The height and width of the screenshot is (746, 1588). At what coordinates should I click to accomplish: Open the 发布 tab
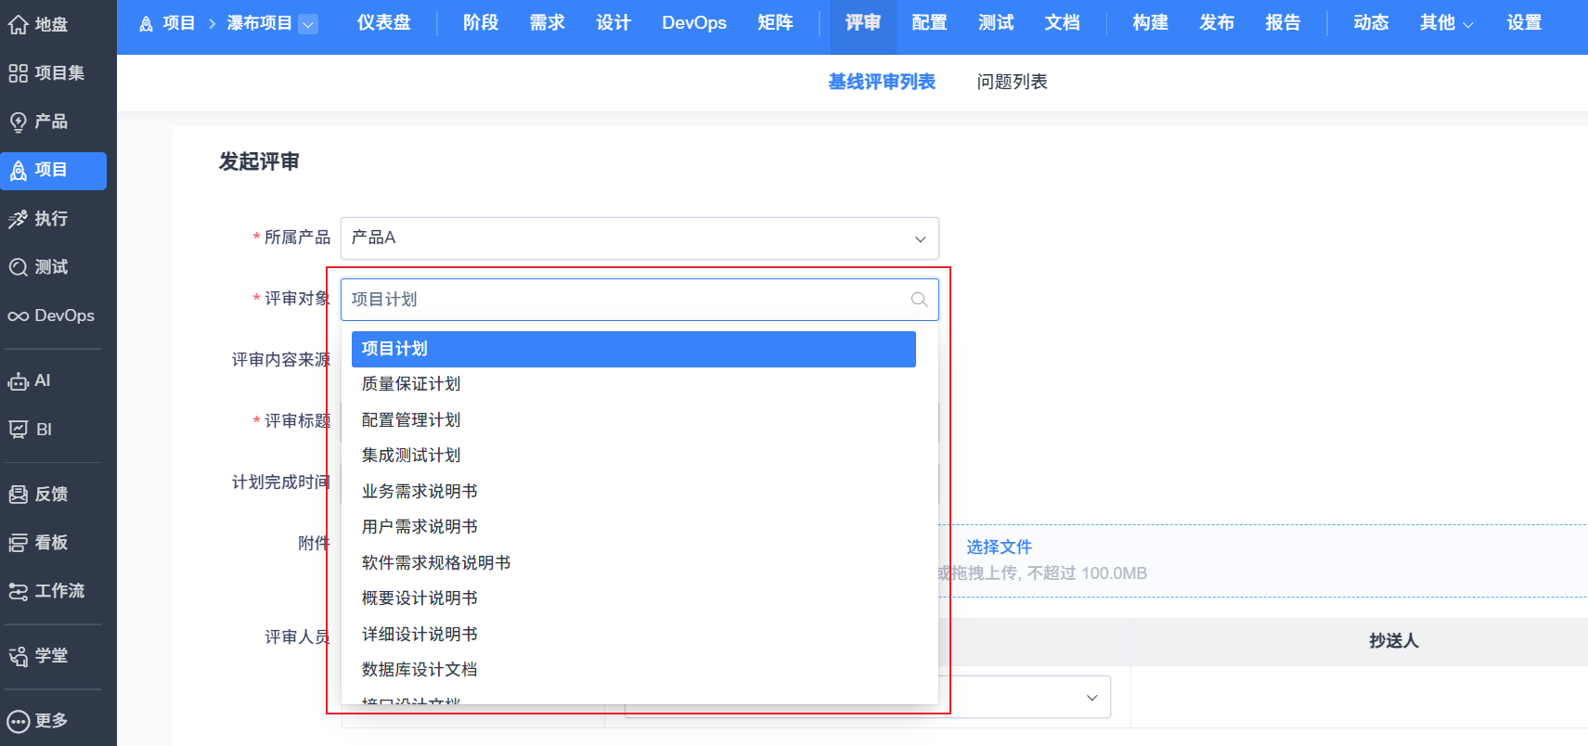click(x=1217, y=23)
